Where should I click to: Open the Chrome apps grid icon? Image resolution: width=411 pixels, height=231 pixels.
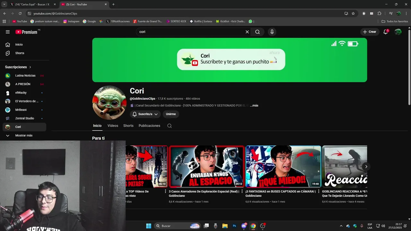tap(4, 21)
